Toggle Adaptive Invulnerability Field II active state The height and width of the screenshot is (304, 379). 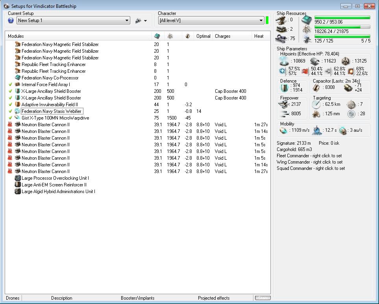[x=10, y=105]
